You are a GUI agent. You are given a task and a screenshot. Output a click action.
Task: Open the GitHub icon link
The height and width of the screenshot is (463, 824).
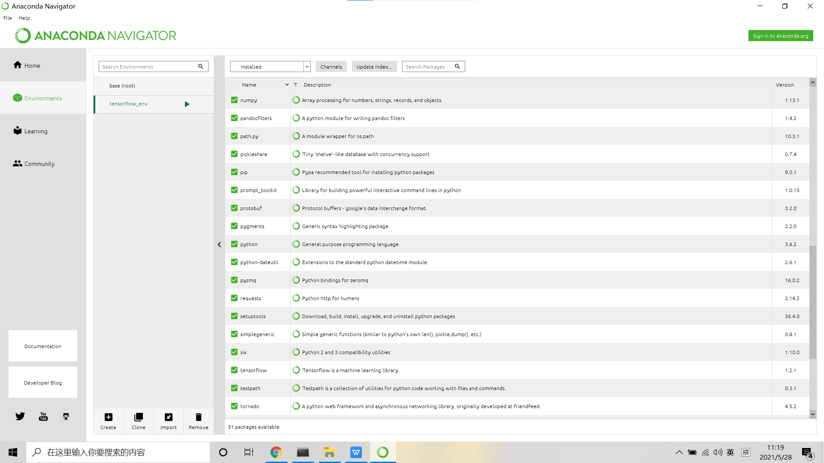[66, 416]
